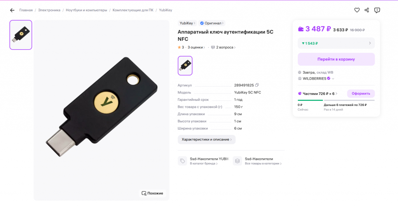Open similar items via Похожие button
The width and height of the screenshot is (398, 206).
[x=152, y=193]
